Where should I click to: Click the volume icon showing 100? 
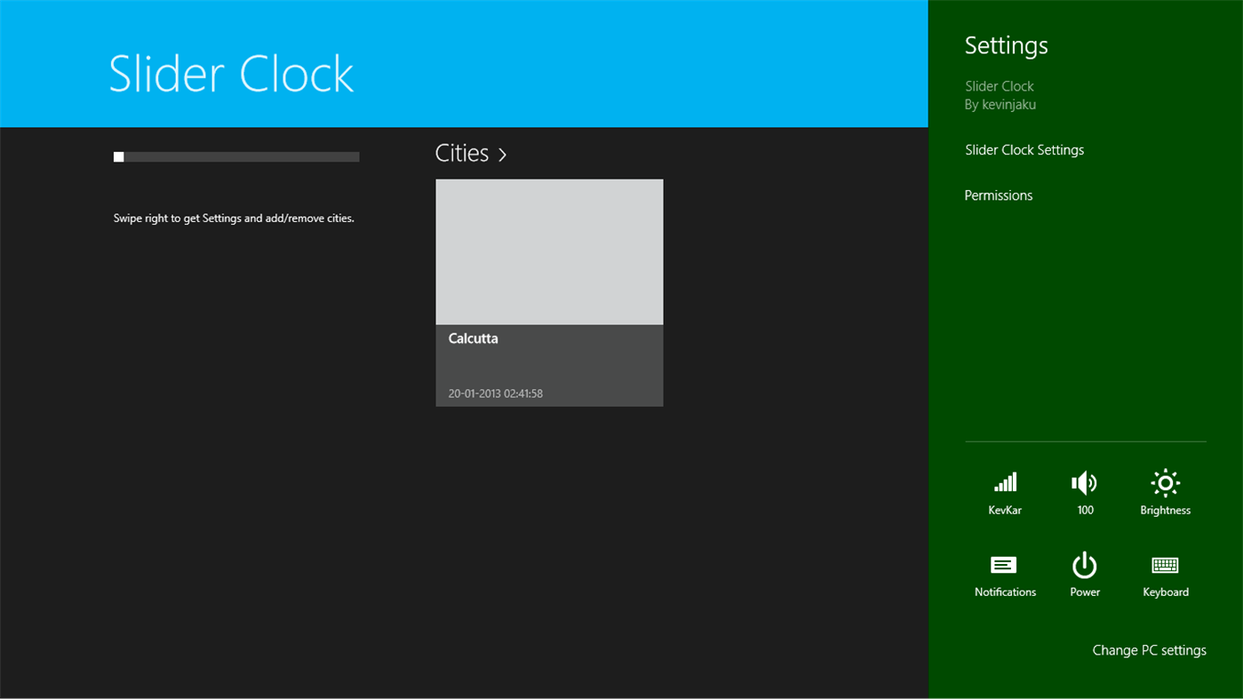point(1084,492)
